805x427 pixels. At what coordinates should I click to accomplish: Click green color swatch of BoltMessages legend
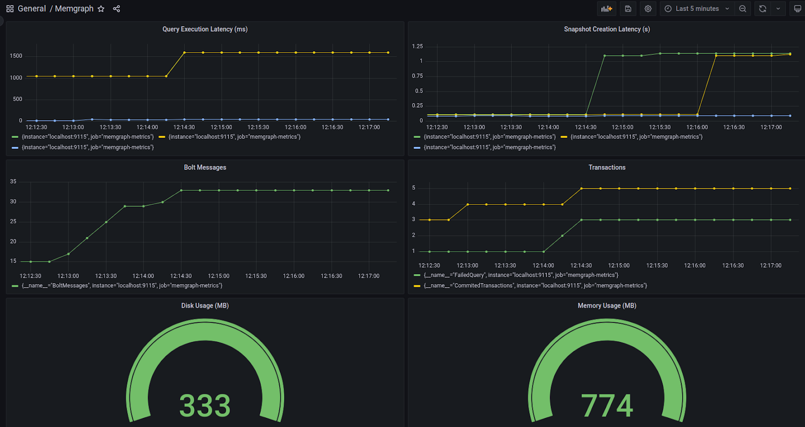click(15, 286)
